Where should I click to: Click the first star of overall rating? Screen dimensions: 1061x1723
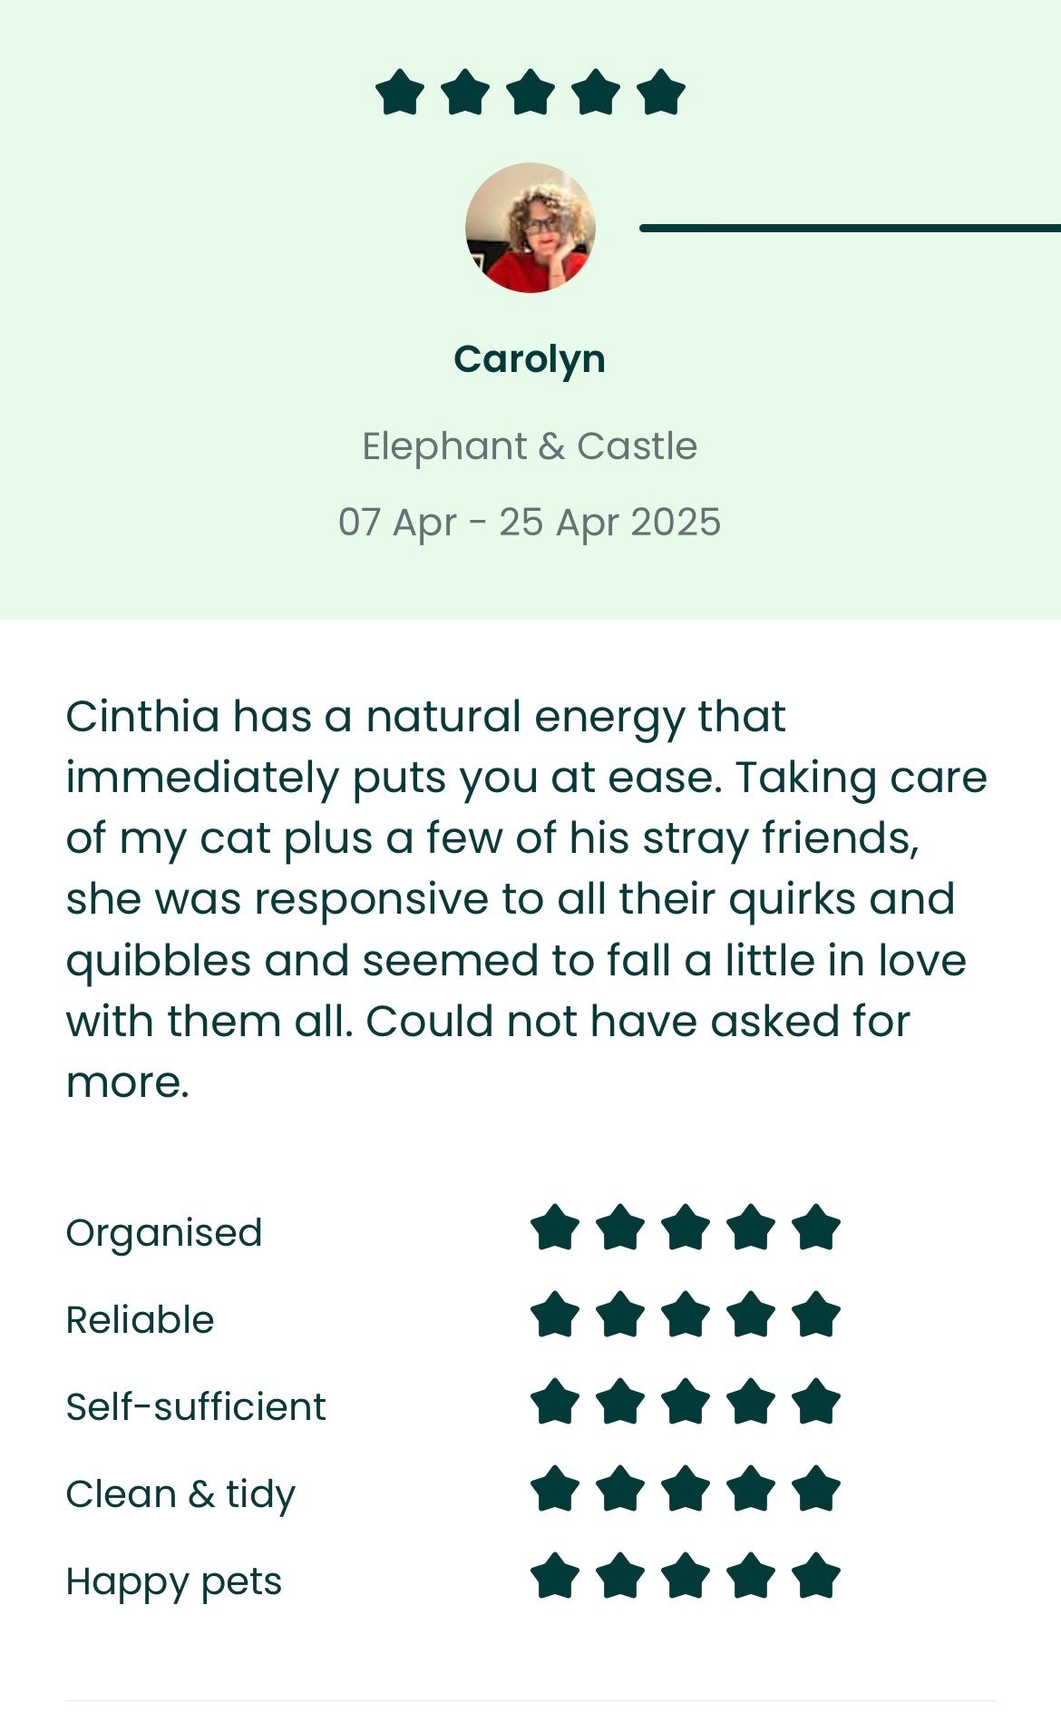click(400, 93)
